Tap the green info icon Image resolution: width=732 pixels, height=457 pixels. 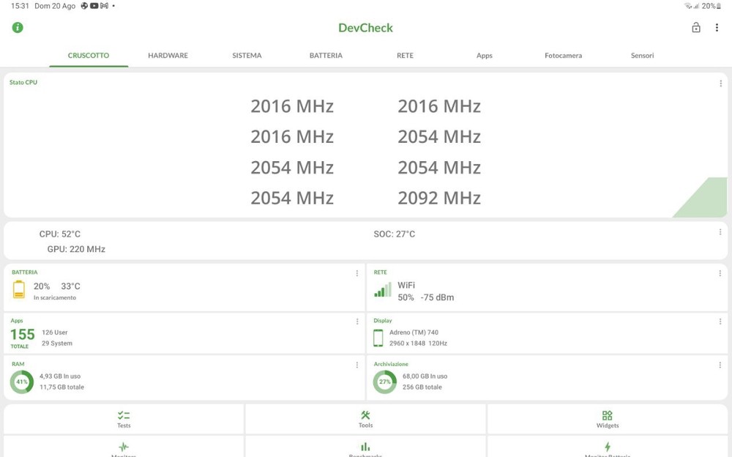[18, 28]
